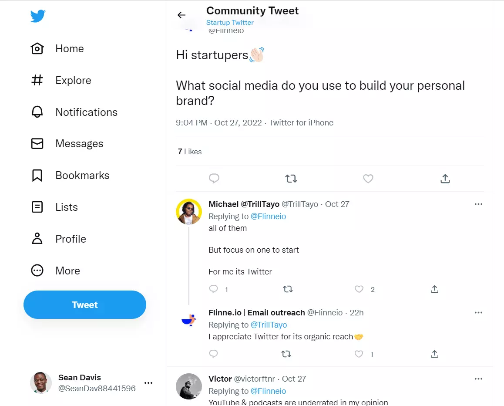Go back using the arrow icon
The image size is (504, 406).
point(181,15)
